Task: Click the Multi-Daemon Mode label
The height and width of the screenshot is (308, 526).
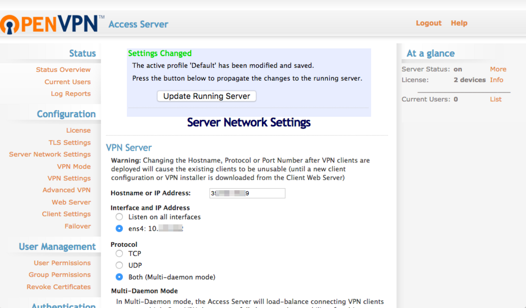Action: pyautogui.click(x=144, y=291)
